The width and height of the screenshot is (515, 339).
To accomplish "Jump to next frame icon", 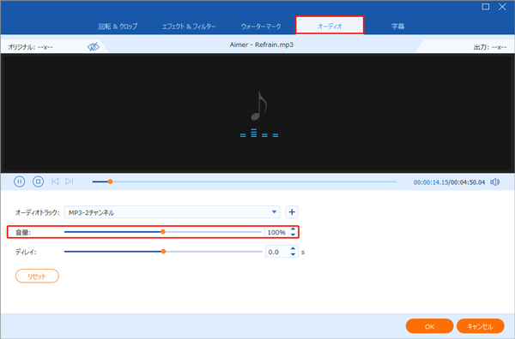I will [x=69, y=181].
